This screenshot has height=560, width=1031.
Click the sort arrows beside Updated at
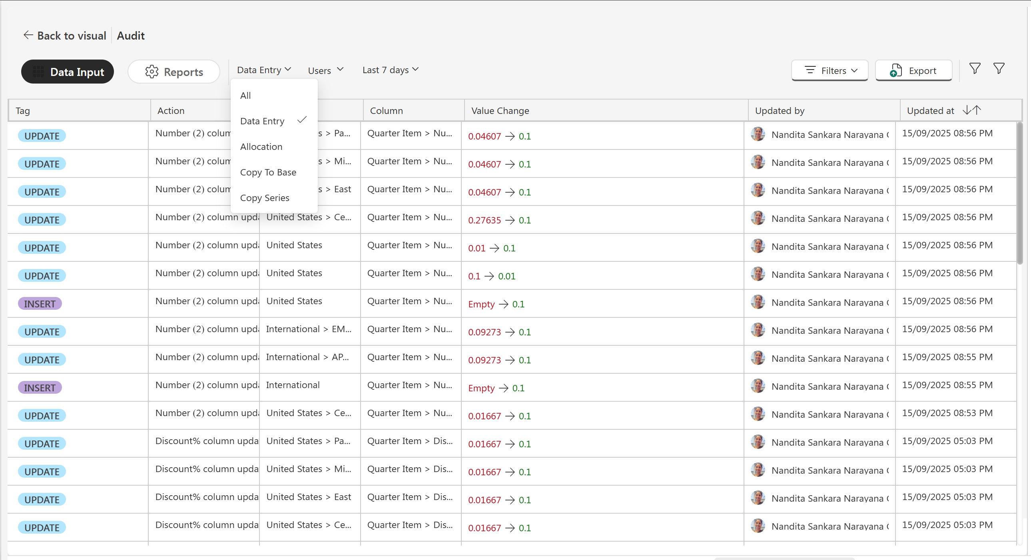971,110
